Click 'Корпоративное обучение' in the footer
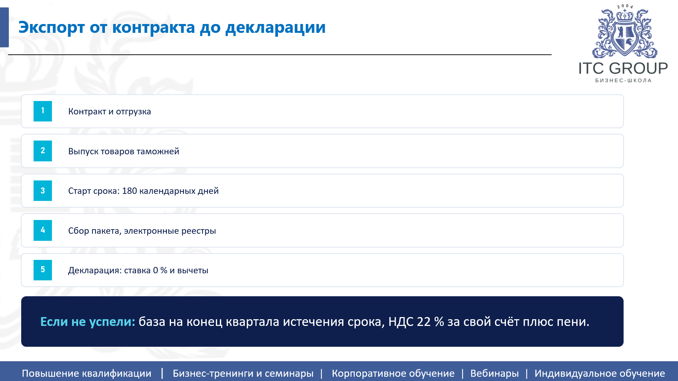Image resolution: width=678 pixels, height=381 pixels. 393,373
